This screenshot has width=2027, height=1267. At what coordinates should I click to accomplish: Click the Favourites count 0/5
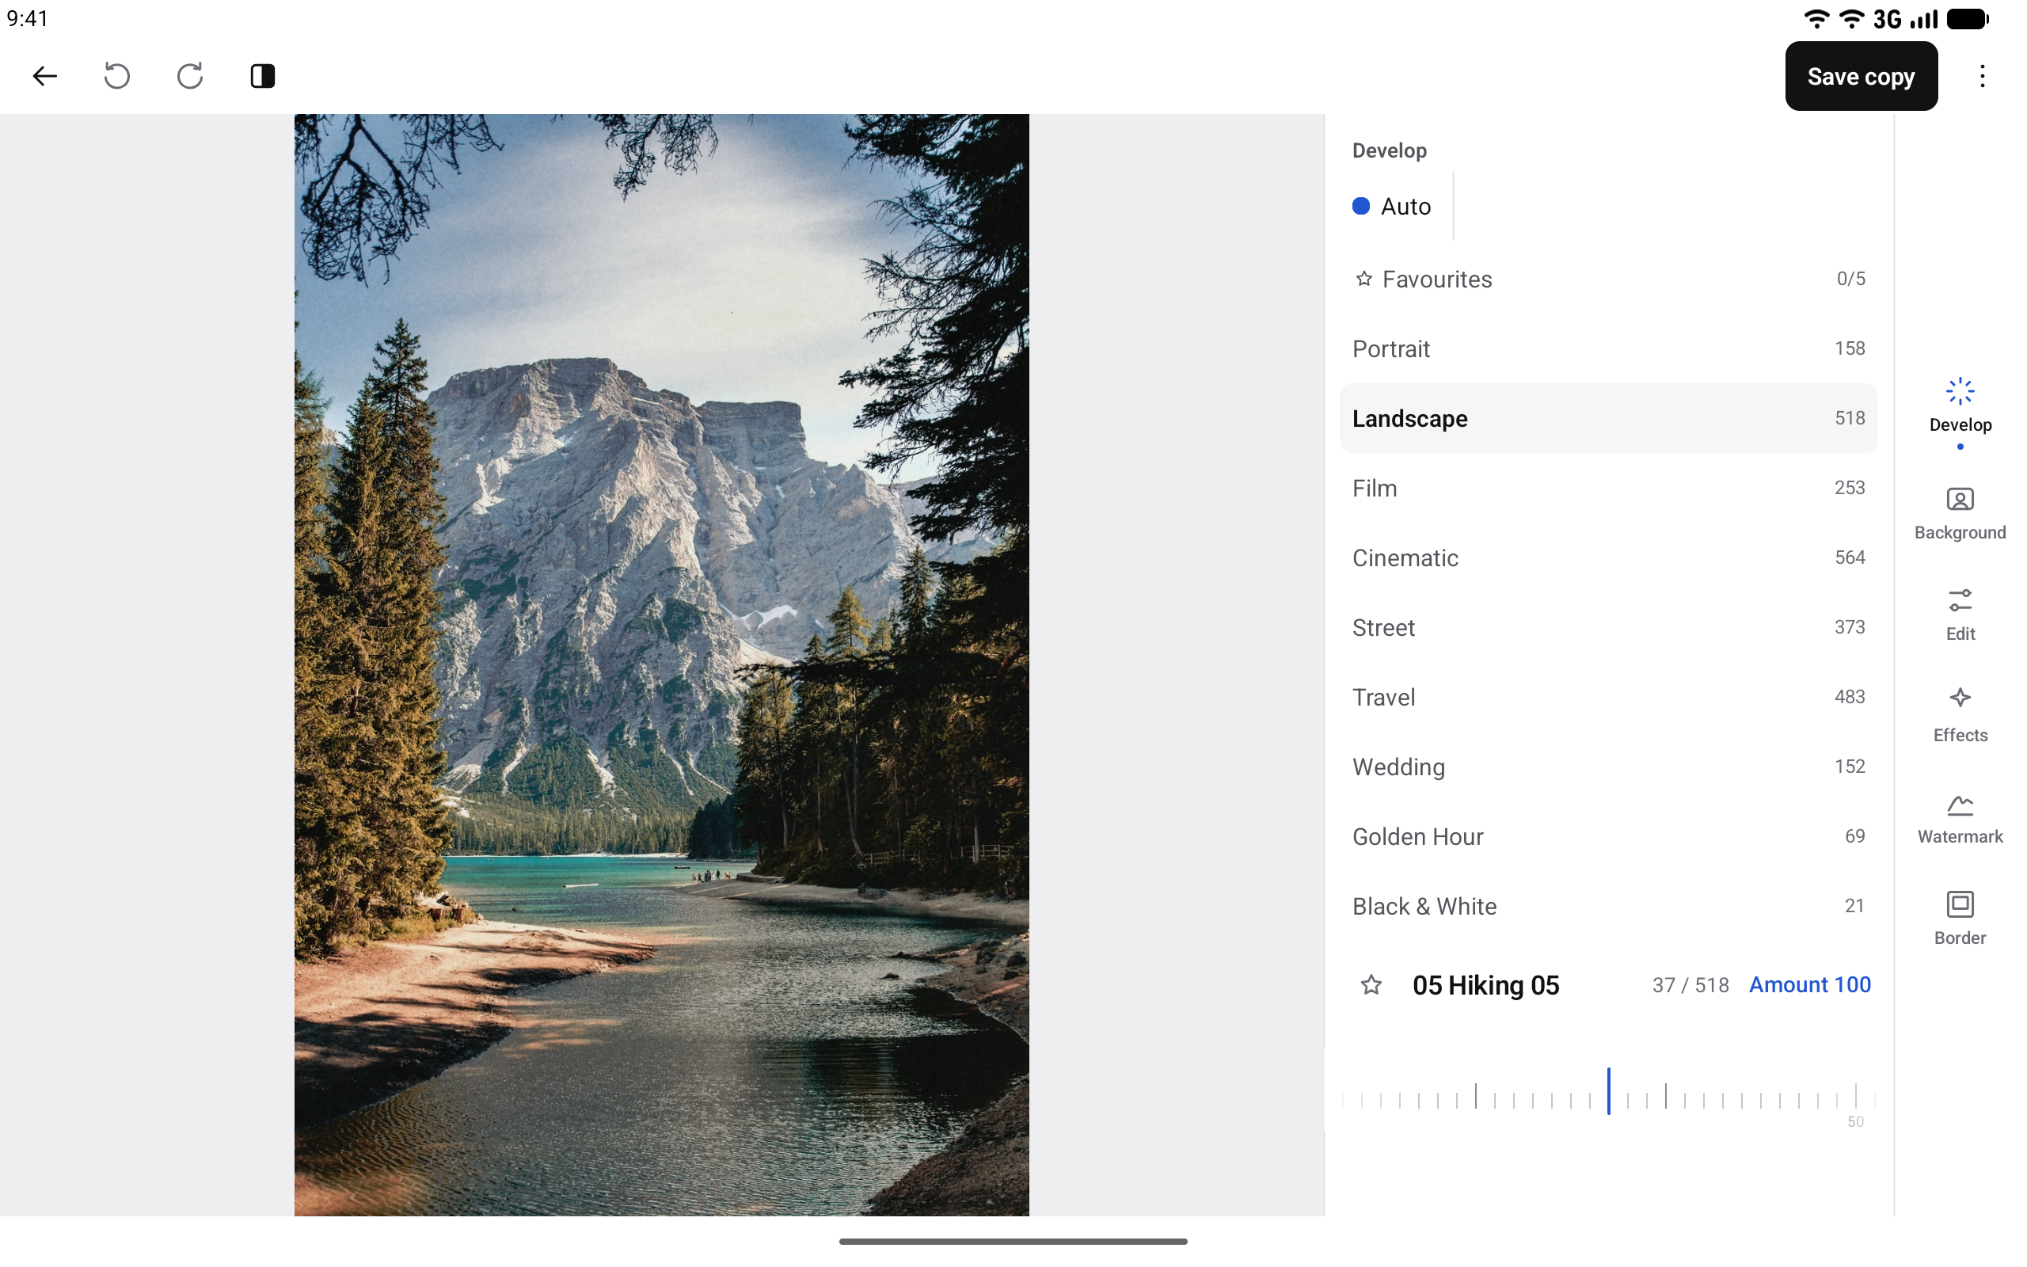[x=1850, y=279]
